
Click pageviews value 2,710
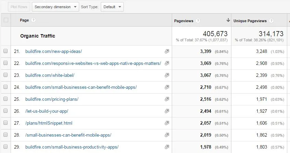point(206,87)
